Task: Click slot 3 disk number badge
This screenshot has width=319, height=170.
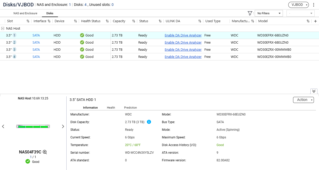Action: pyautogui.click(x=14, y=49)
